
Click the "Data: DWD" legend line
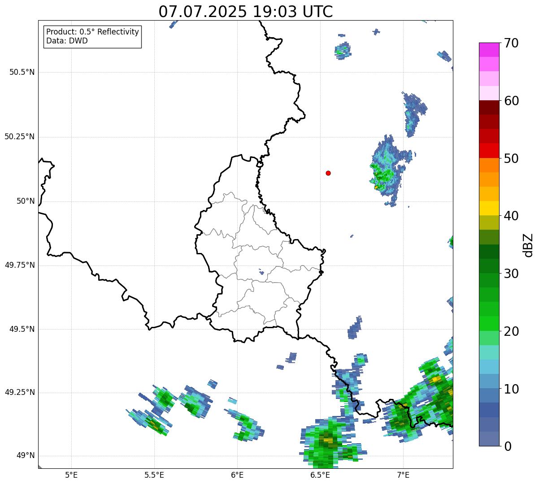(67, 41)
